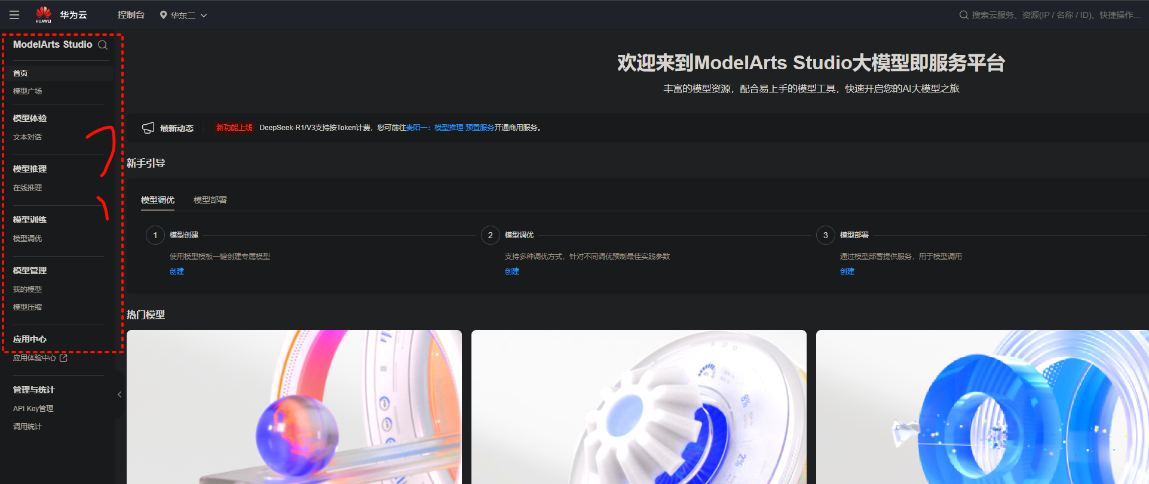Collapse the left sidebar with the arrow handle
1149x484 pixels.
(x=120, y=394)
